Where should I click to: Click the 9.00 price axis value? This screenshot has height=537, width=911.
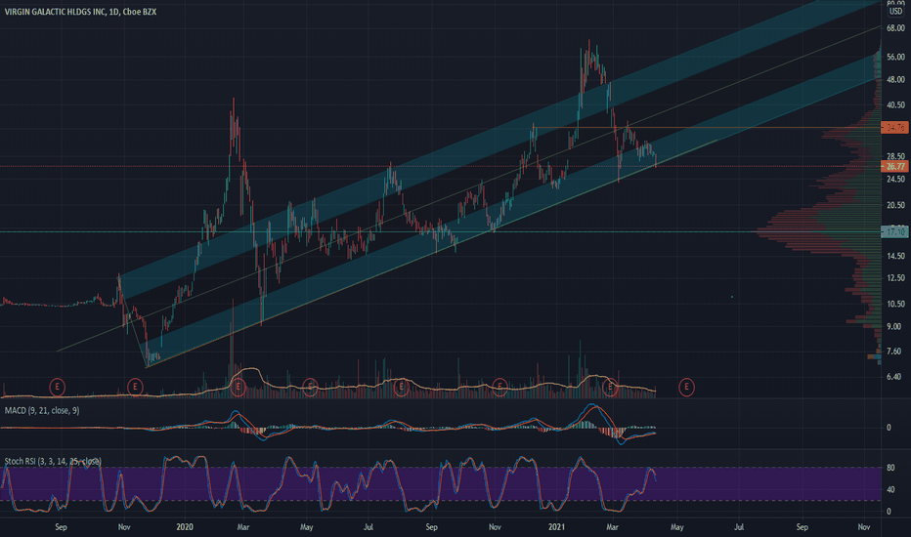coord(894,326)
